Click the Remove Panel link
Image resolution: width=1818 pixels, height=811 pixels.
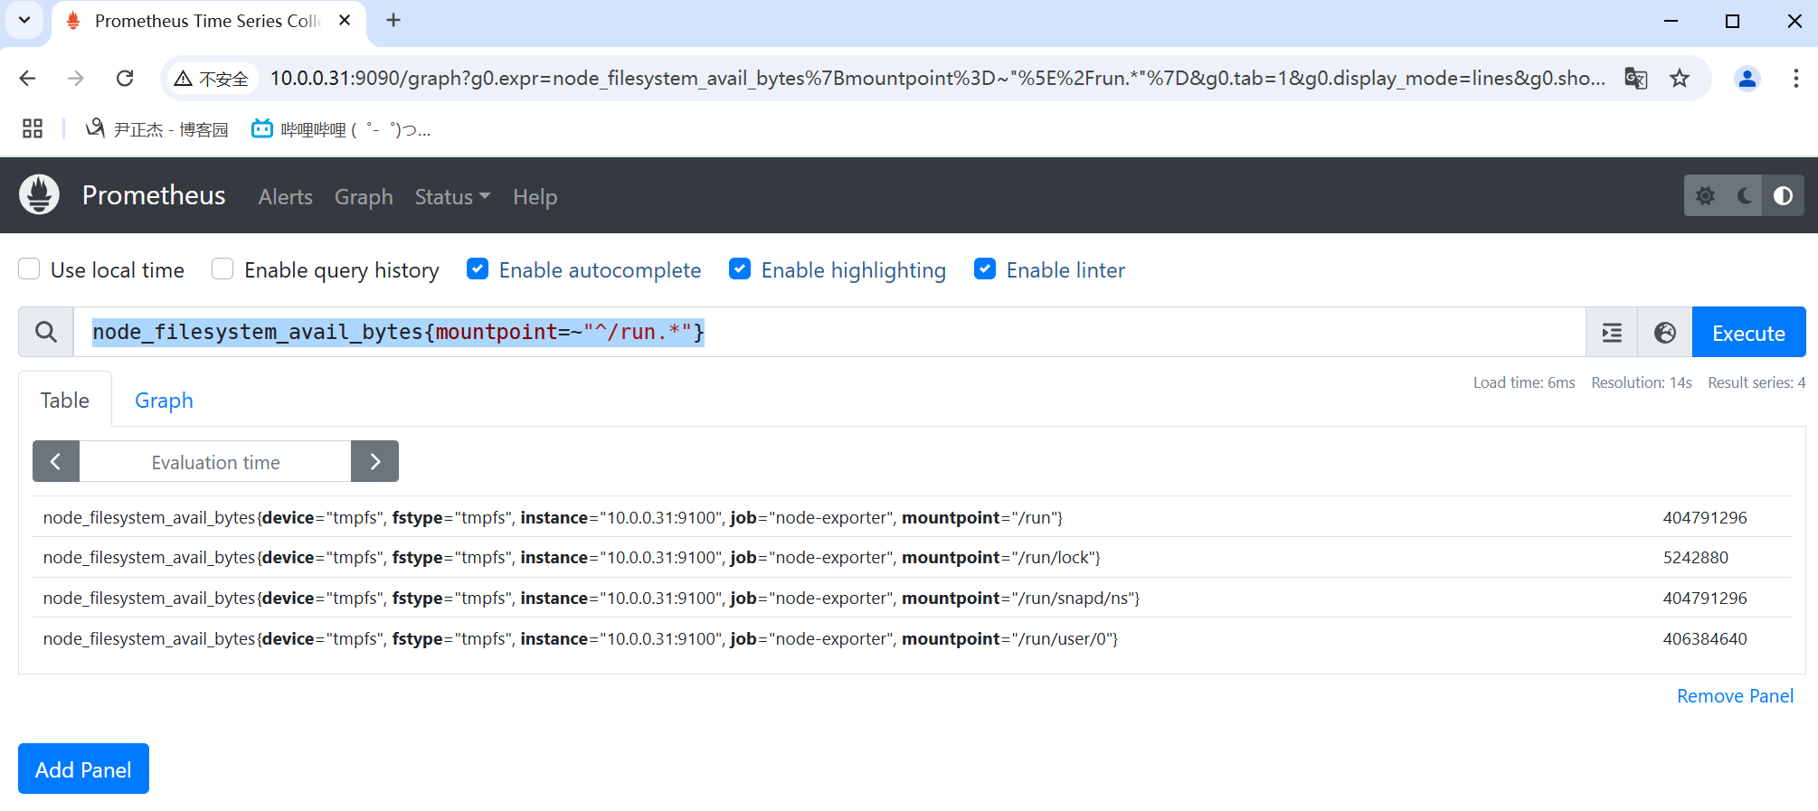coord(1735,696)
